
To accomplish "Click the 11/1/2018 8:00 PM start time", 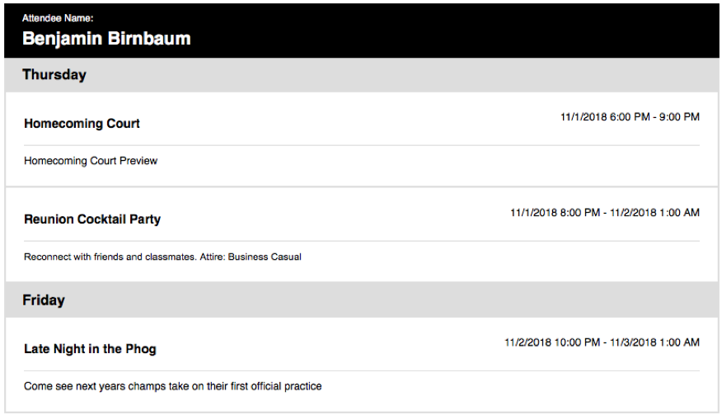I will (x=556, y=213).
